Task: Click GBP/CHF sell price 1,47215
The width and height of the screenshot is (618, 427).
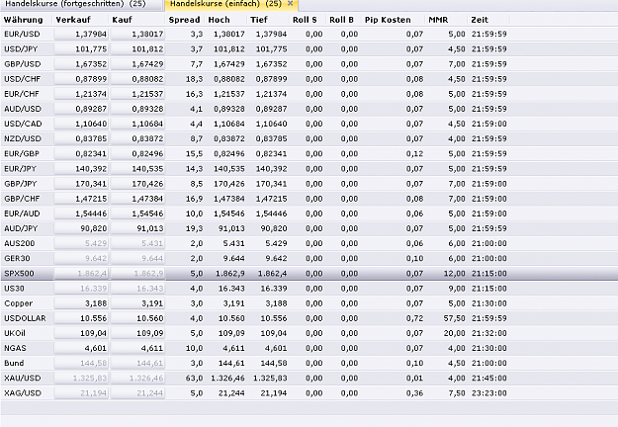Action: pyautogui.click(x=81, y=199)
